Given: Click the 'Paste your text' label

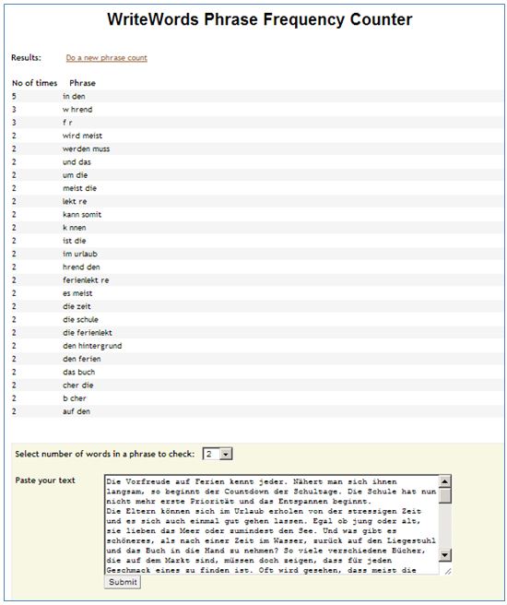Looking at the screenshot, I should [x=45, y=480].
